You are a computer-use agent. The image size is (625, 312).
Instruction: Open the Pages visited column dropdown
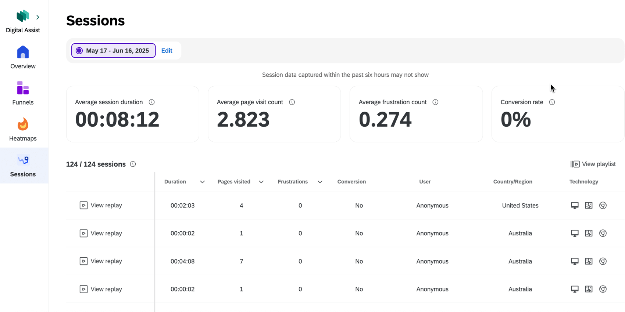[261, 182]
